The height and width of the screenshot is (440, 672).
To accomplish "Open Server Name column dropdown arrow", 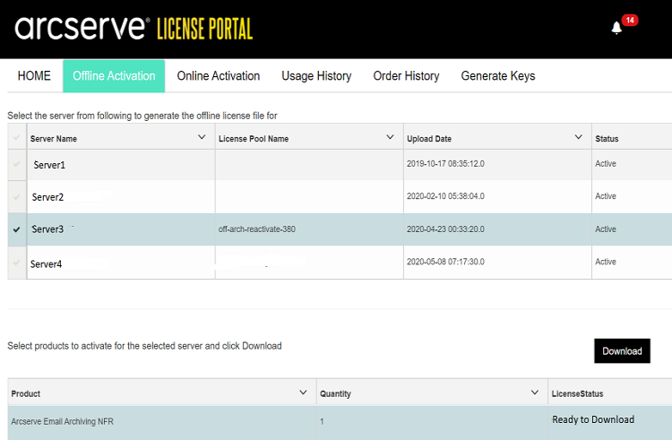I will coord(202,137).
